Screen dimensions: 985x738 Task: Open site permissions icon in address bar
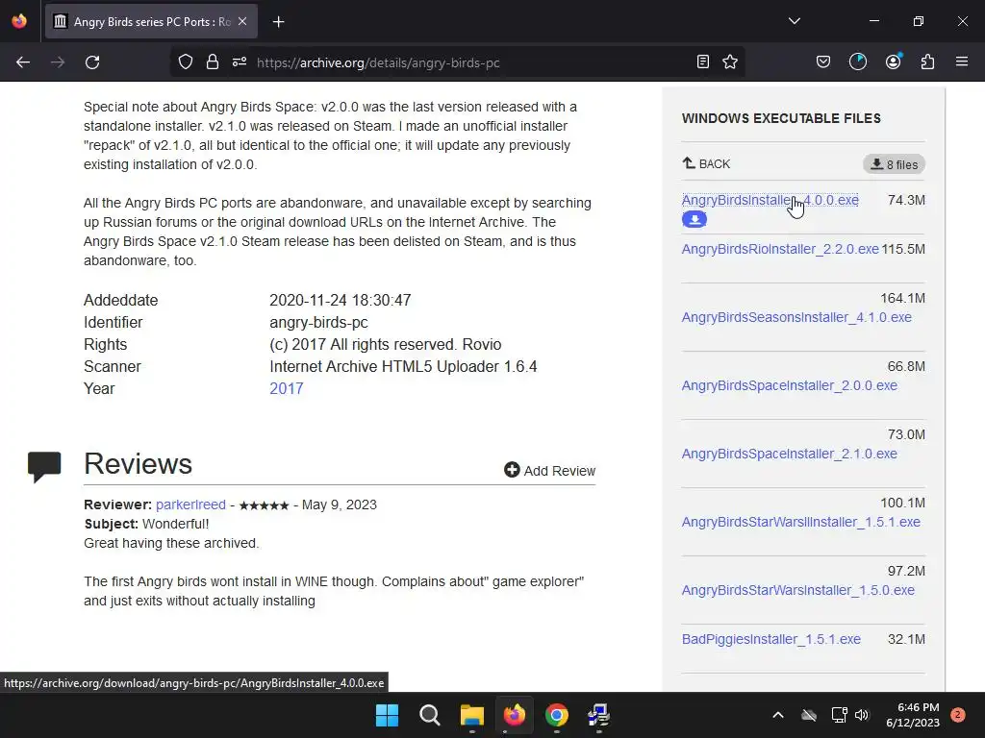[240, 61]
